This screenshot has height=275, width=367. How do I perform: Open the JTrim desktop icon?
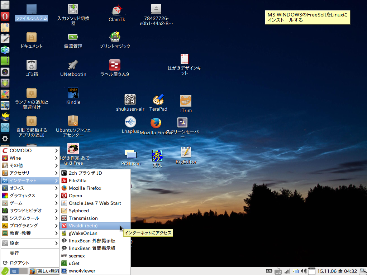click(185, 101)
